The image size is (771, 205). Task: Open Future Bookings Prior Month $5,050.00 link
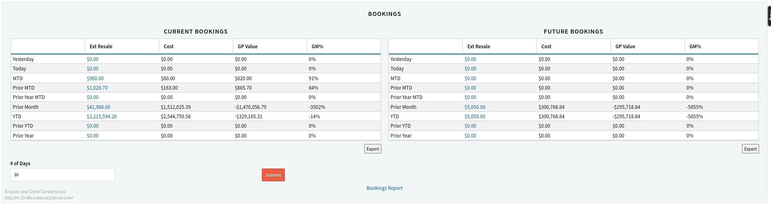tap(475, 107)
